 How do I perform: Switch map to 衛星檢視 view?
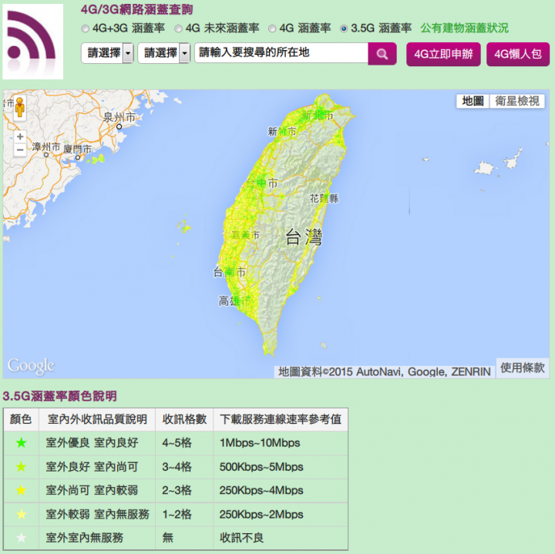click(x=517, y=101)
